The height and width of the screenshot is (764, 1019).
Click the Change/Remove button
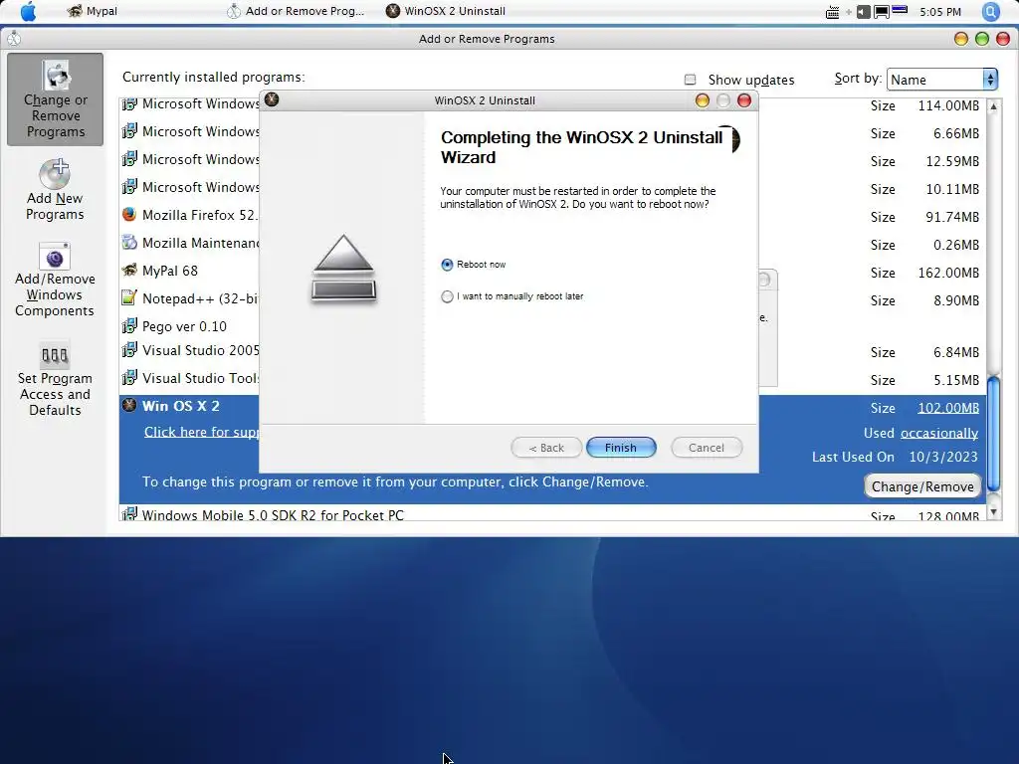tap(922, 486)
